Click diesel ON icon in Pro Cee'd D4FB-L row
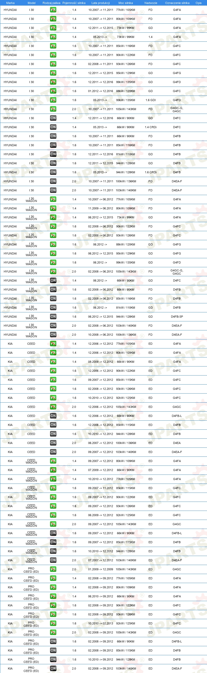Screen dimensions: 207x673 [53, 641]
